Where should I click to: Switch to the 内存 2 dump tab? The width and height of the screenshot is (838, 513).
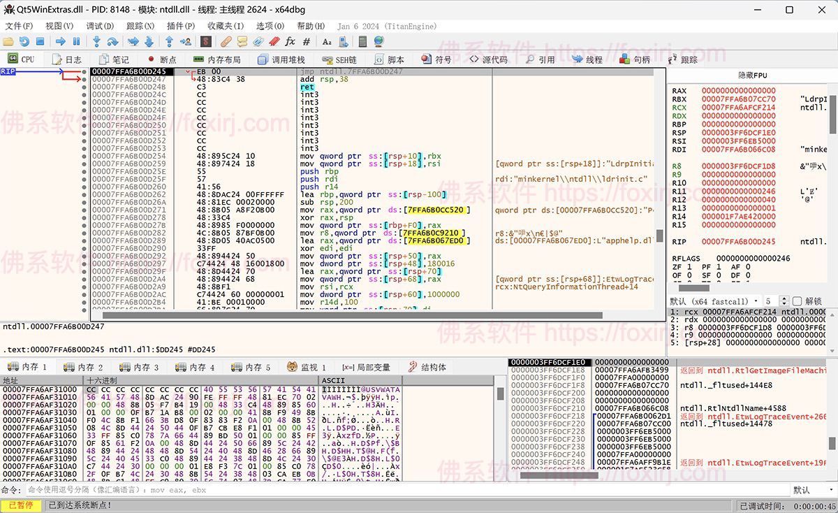84,367
